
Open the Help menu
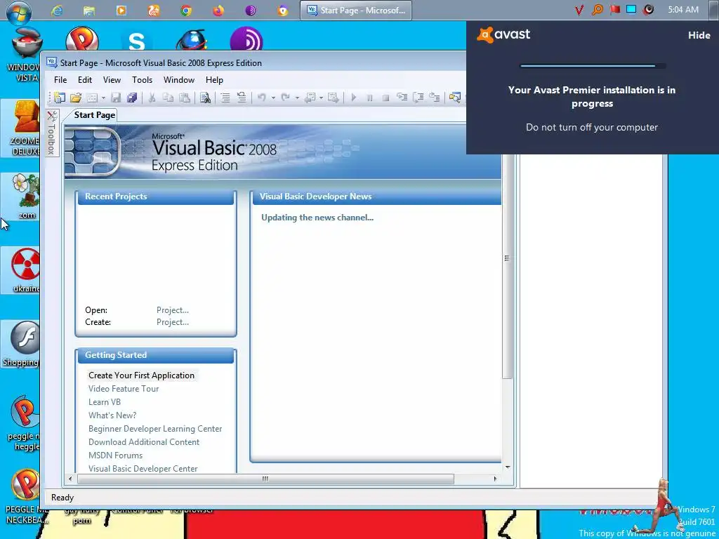pyautogui.click(x=214, y=80)
